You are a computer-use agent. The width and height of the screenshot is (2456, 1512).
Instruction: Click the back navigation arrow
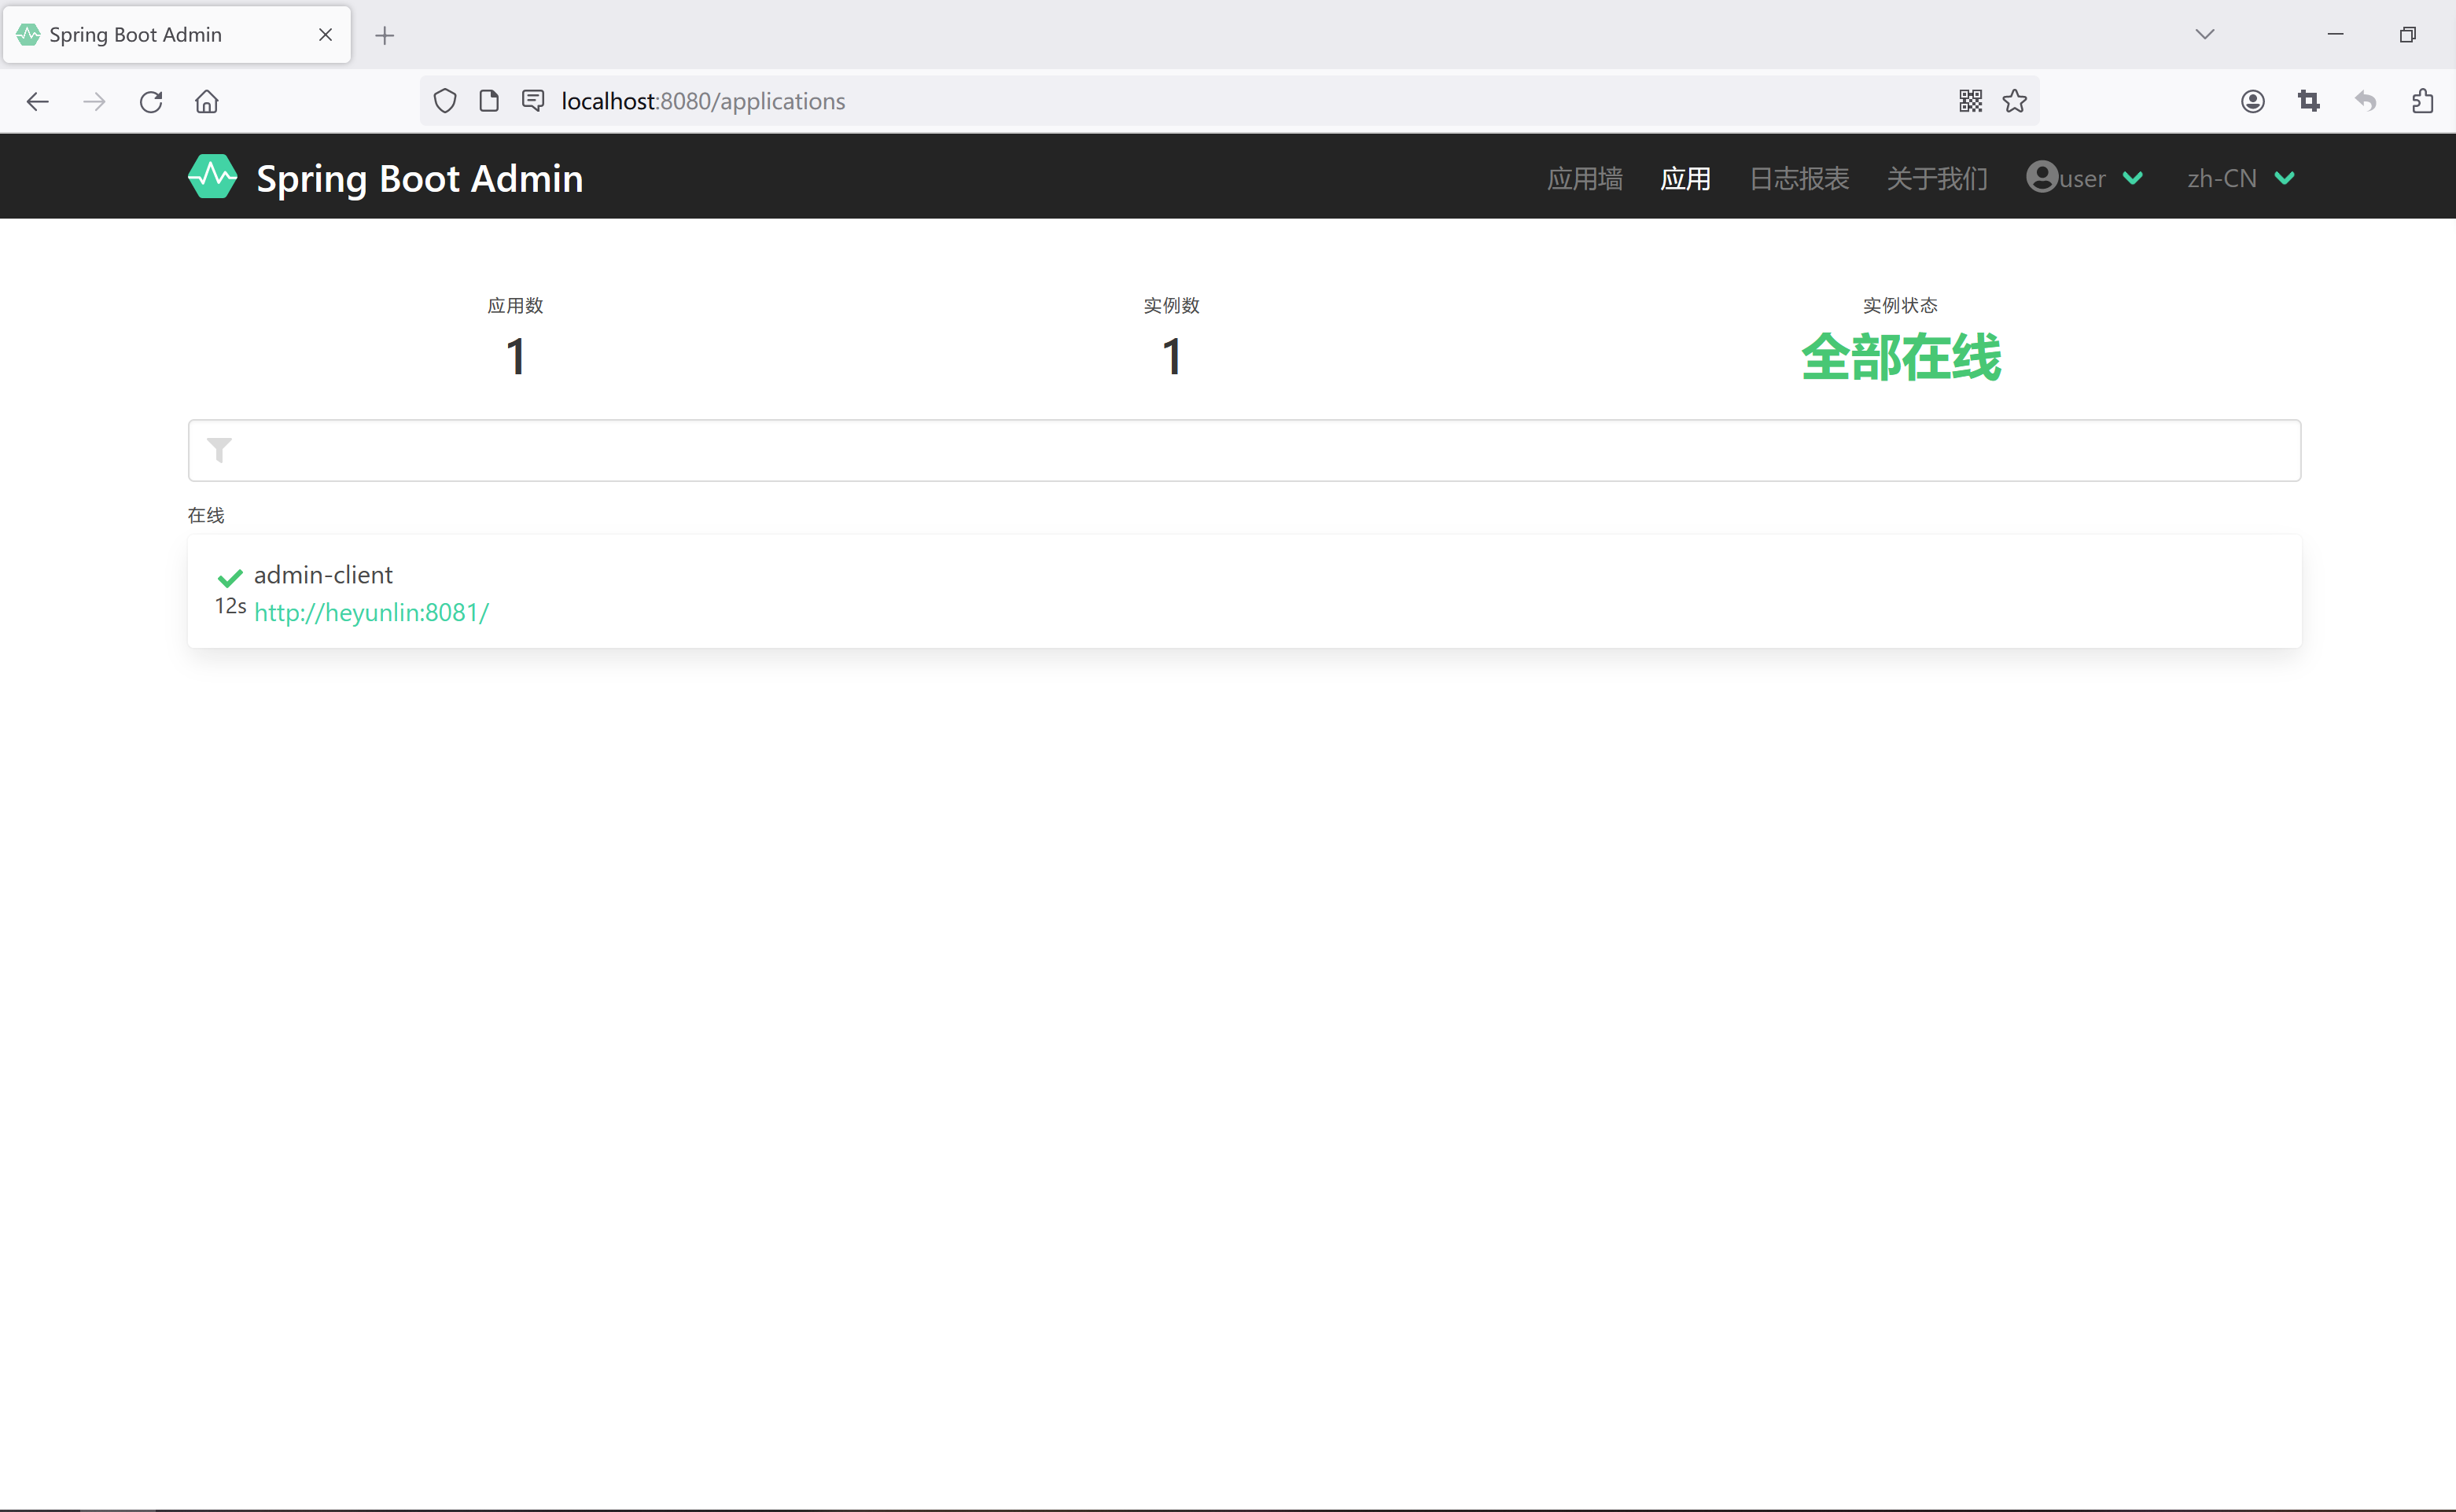tap(37, 101)
